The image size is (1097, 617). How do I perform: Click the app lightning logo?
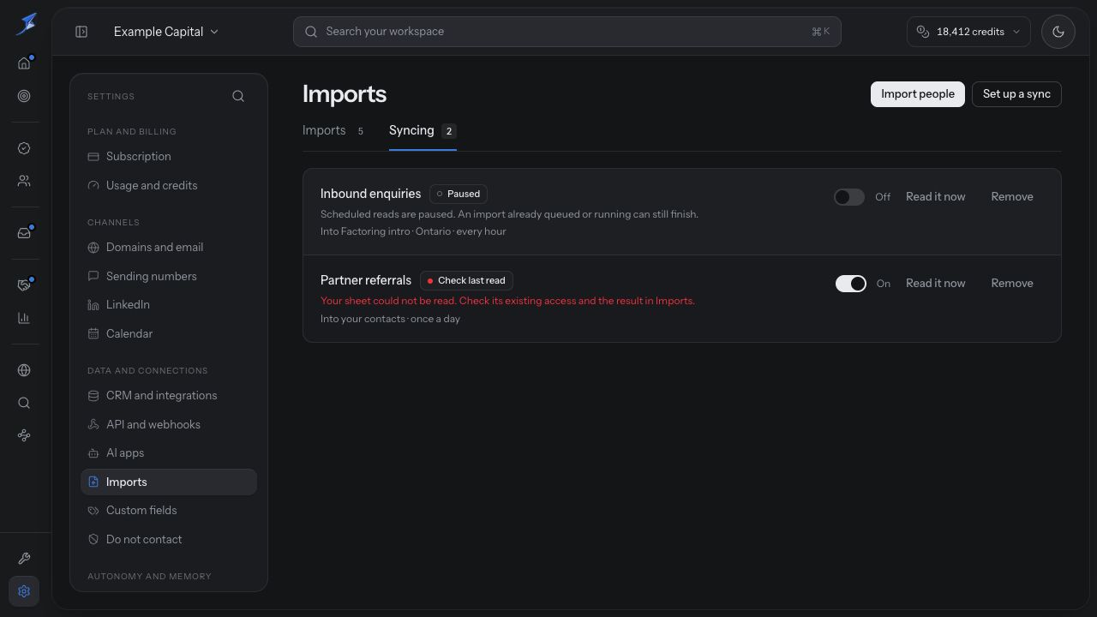(x=26, y=24)
